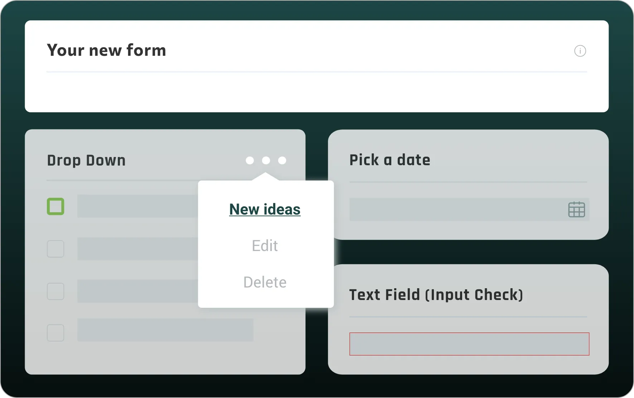Click the info icon on Your new form
This screenshot has width=634, height=398.
tap(580, 51)
